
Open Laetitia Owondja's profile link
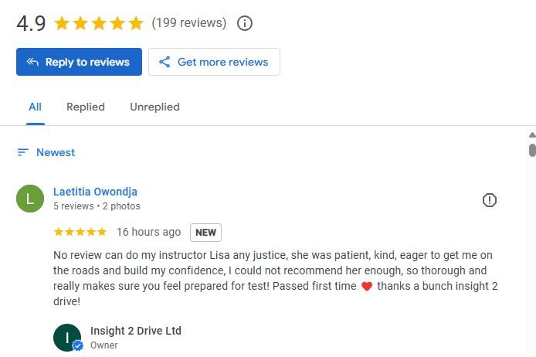95,192
